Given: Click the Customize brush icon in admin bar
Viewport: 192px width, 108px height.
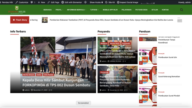Looking at the screenshot, I should click(17, 2).
